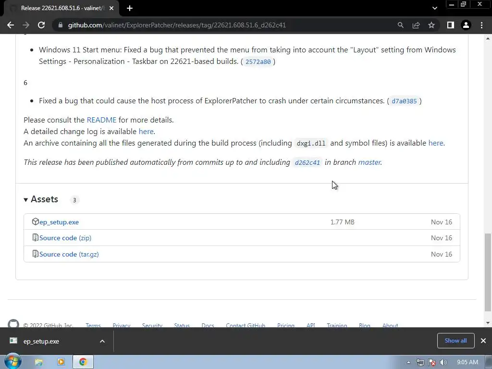Open the master branch link

[369, 162]
